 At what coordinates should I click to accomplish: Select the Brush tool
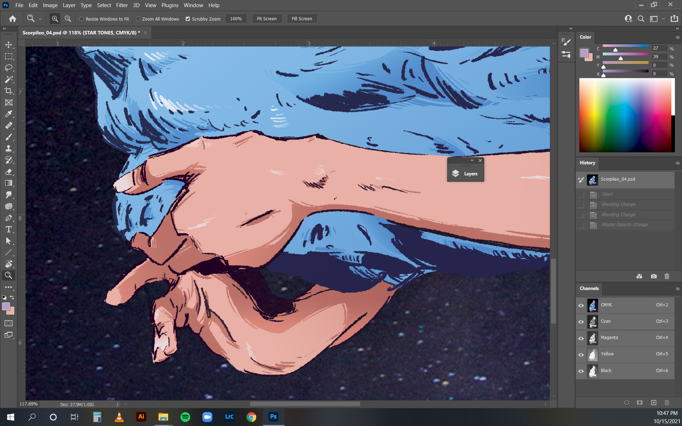click(9, 137)
